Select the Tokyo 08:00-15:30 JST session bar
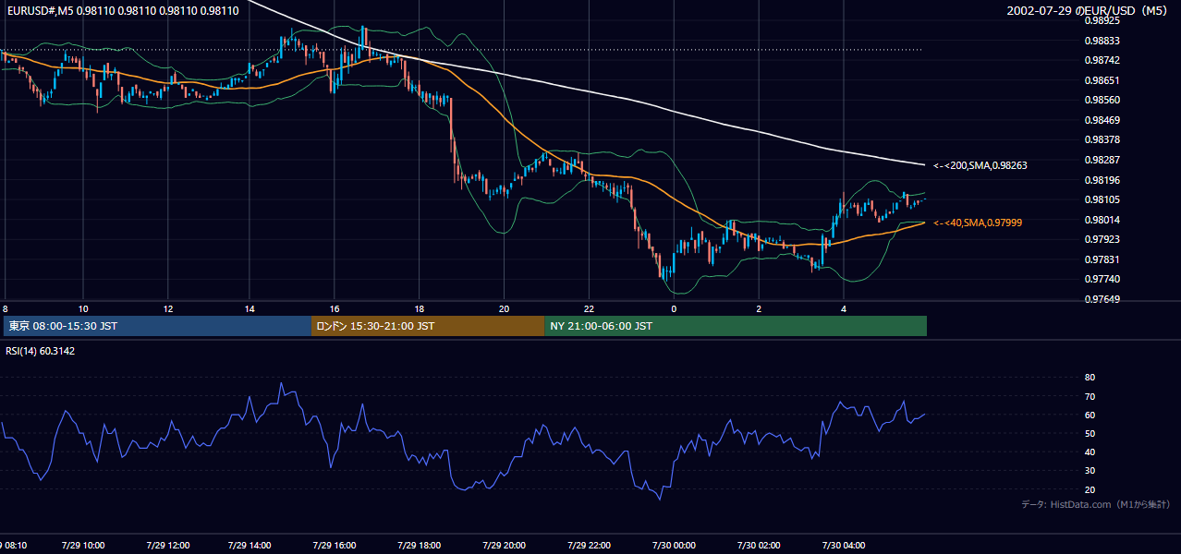Screen dimensions: 1181x554 157,326
